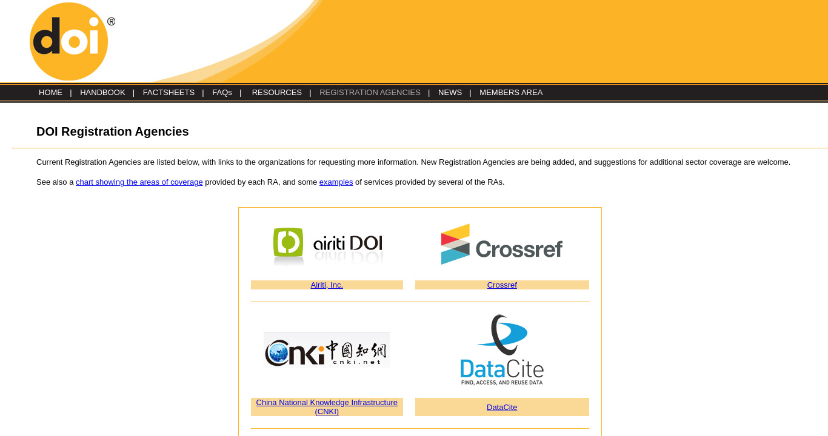Open the Airiti, Inc. link

(327, 285)
